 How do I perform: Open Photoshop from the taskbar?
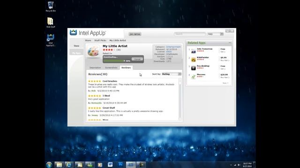point(120,165)
